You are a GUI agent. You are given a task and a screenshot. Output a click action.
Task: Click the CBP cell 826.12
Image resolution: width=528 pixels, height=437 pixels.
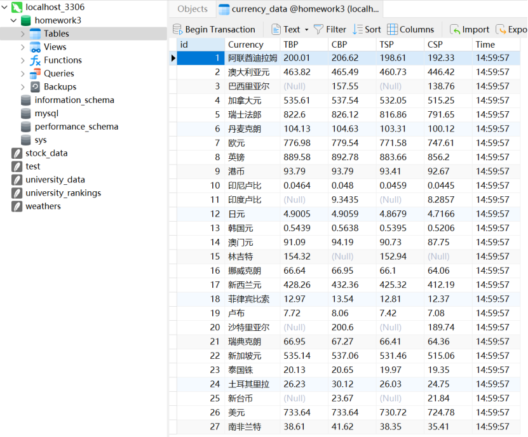tap(352, 114)
